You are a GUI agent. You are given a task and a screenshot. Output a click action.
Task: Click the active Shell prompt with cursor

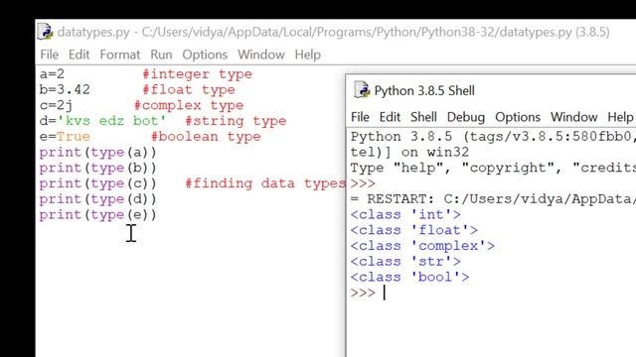coord(369,293)
